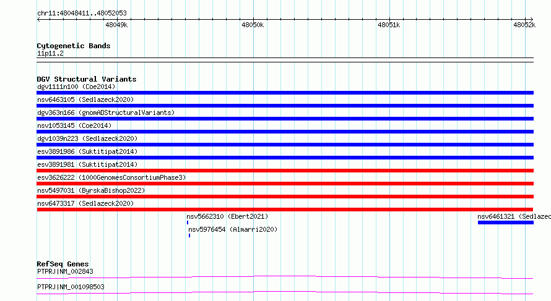Click red bar under esv3891981
Image resolution: width=551 pixels, height=301 pixels.
(x=285, y=171)
